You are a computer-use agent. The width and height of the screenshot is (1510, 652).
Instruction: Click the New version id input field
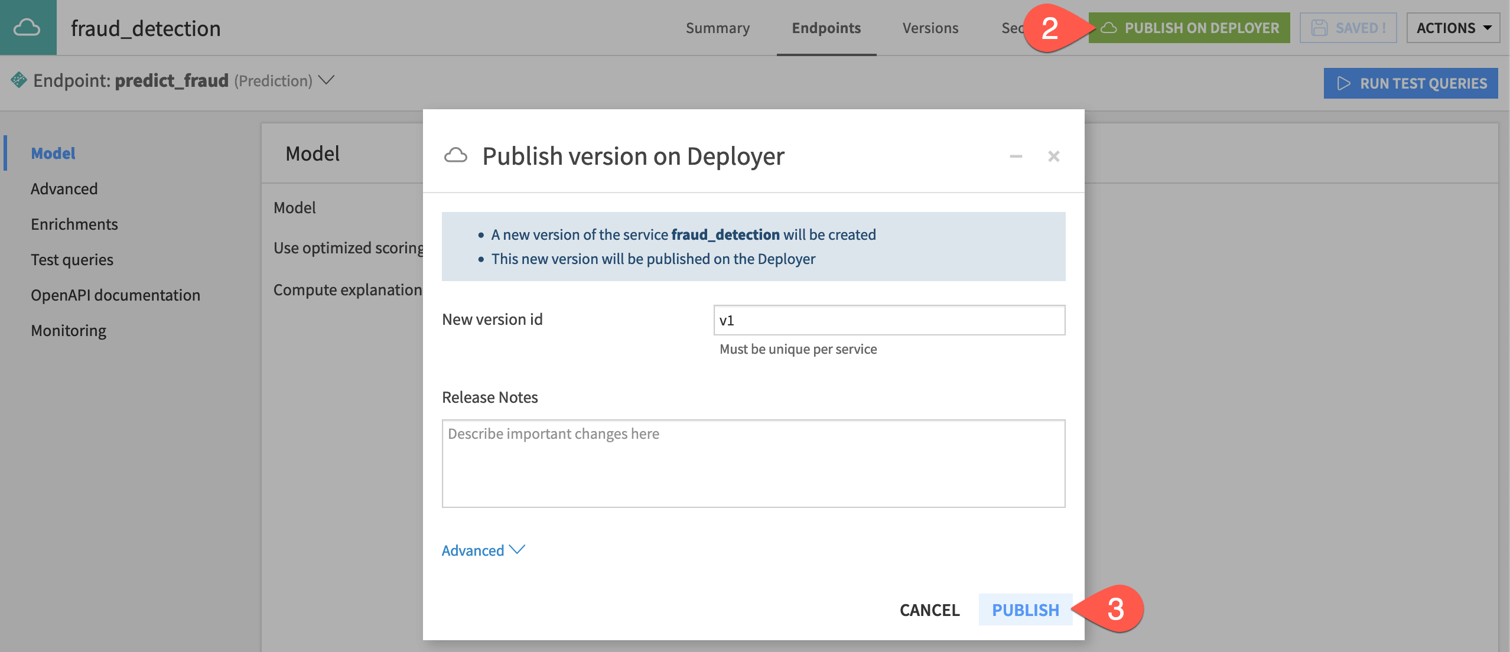pos(889,320)
